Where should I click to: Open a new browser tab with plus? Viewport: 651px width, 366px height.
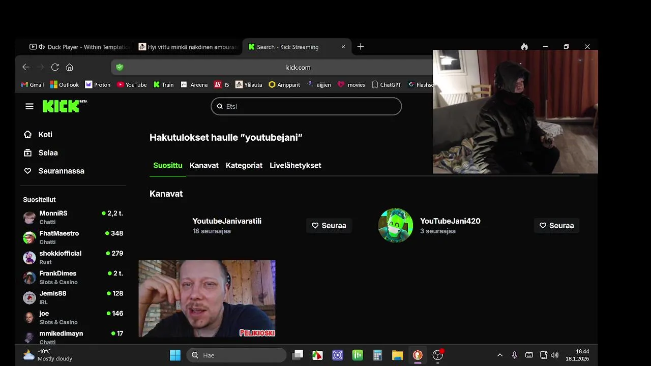361,47
